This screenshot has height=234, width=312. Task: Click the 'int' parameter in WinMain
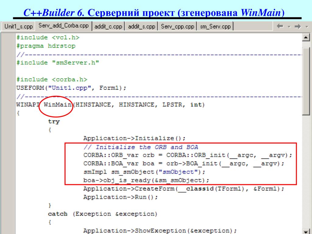(x=196, y=105)
